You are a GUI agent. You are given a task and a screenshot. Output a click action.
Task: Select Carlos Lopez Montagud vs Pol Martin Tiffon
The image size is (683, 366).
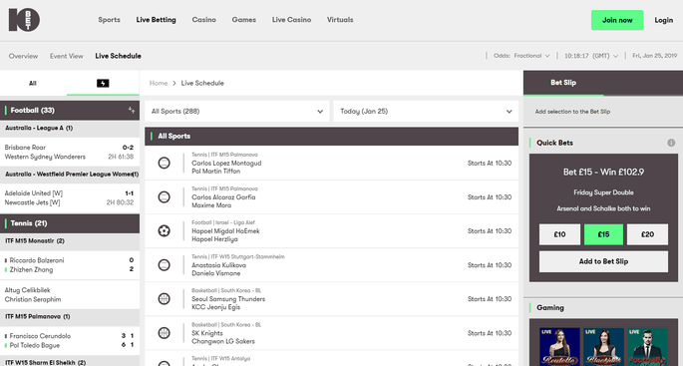tap(331, 163)
